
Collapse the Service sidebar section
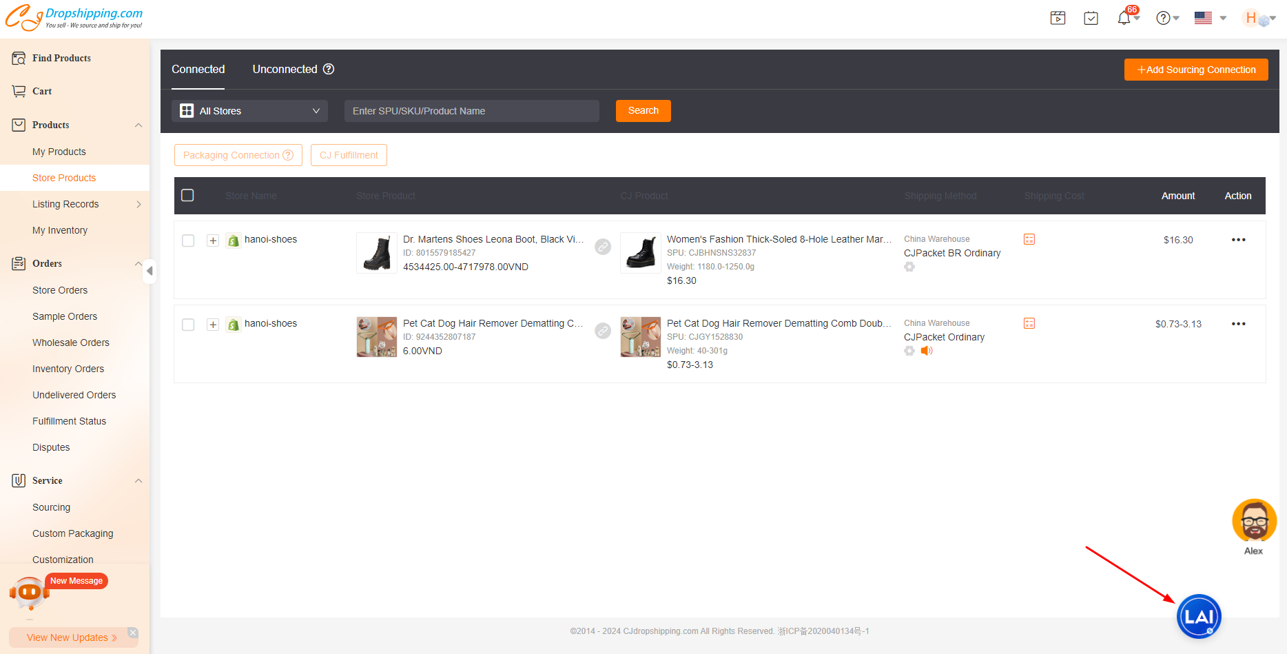(138, 480)
